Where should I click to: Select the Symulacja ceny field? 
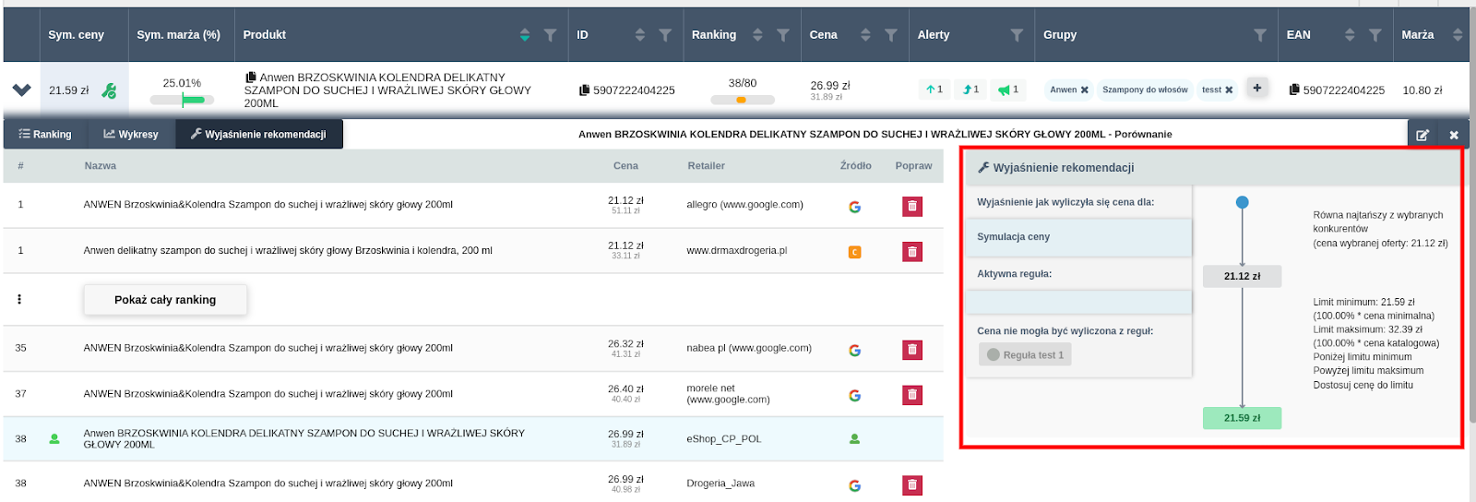tap(1078, 237)
